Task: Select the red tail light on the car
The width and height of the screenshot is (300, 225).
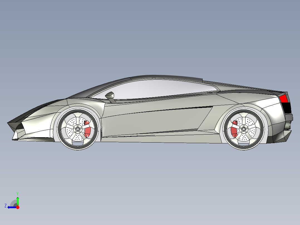Action: tap(283, 99)
